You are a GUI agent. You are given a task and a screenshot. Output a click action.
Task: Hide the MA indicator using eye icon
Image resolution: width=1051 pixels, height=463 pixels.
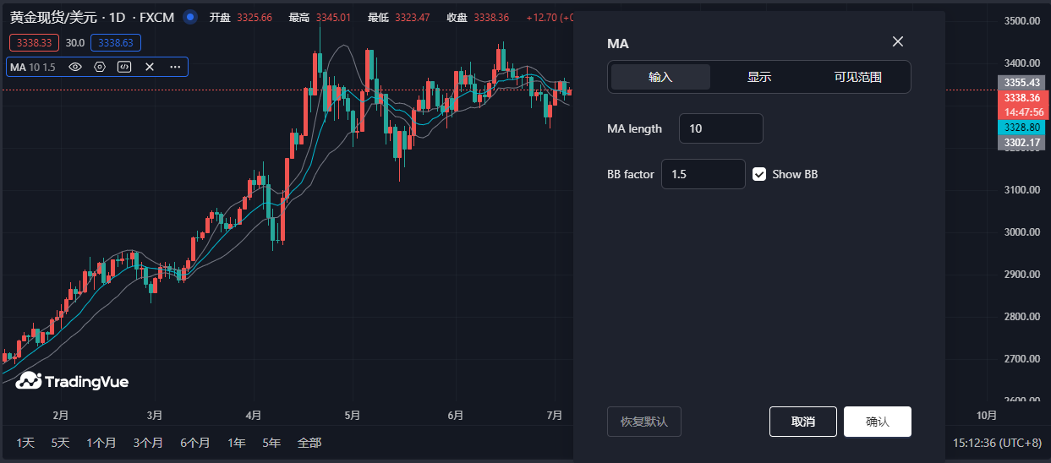(75, 67)
